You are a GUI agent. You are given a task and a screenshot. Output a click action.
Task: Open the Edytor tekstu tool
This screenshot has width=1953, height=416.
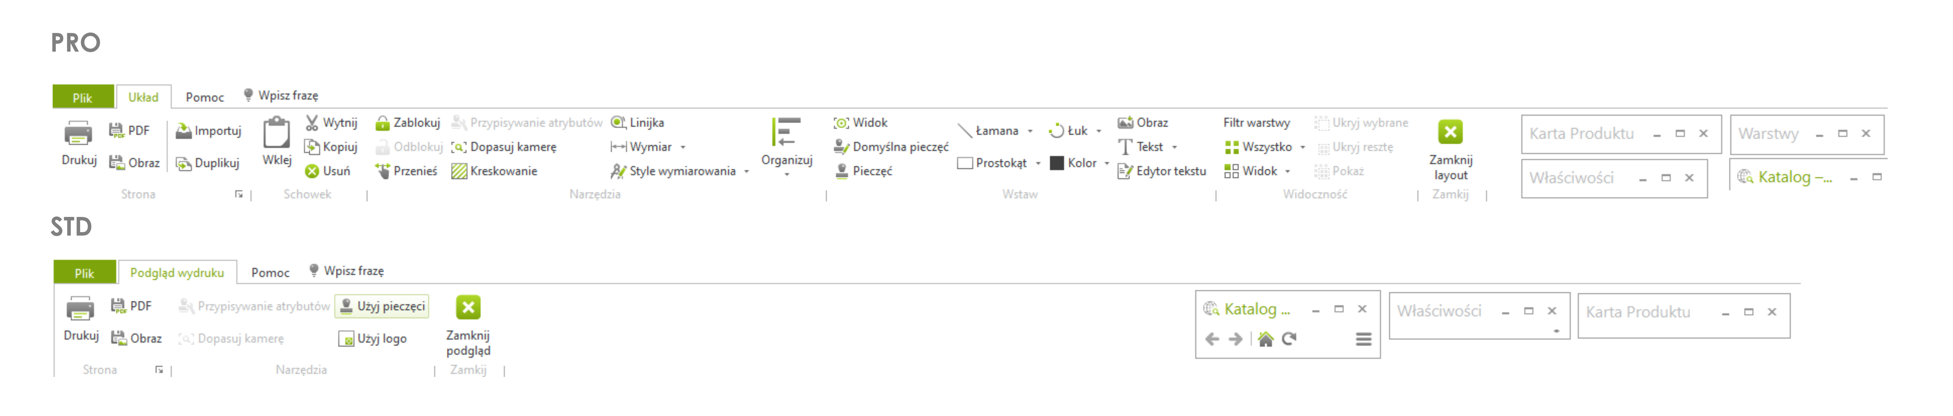(1161, 171)
